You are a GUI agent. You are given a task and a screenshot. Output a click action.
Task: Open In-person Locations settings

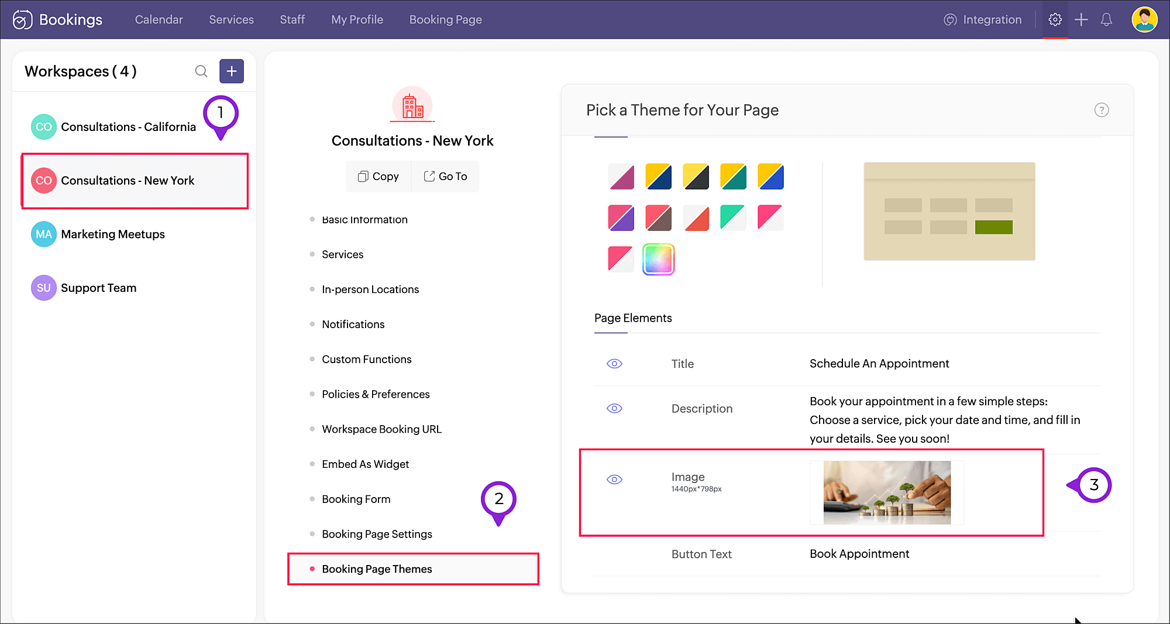point(370,289)
